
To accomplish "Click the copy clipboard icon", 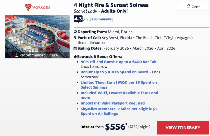I will coord(188,6).
